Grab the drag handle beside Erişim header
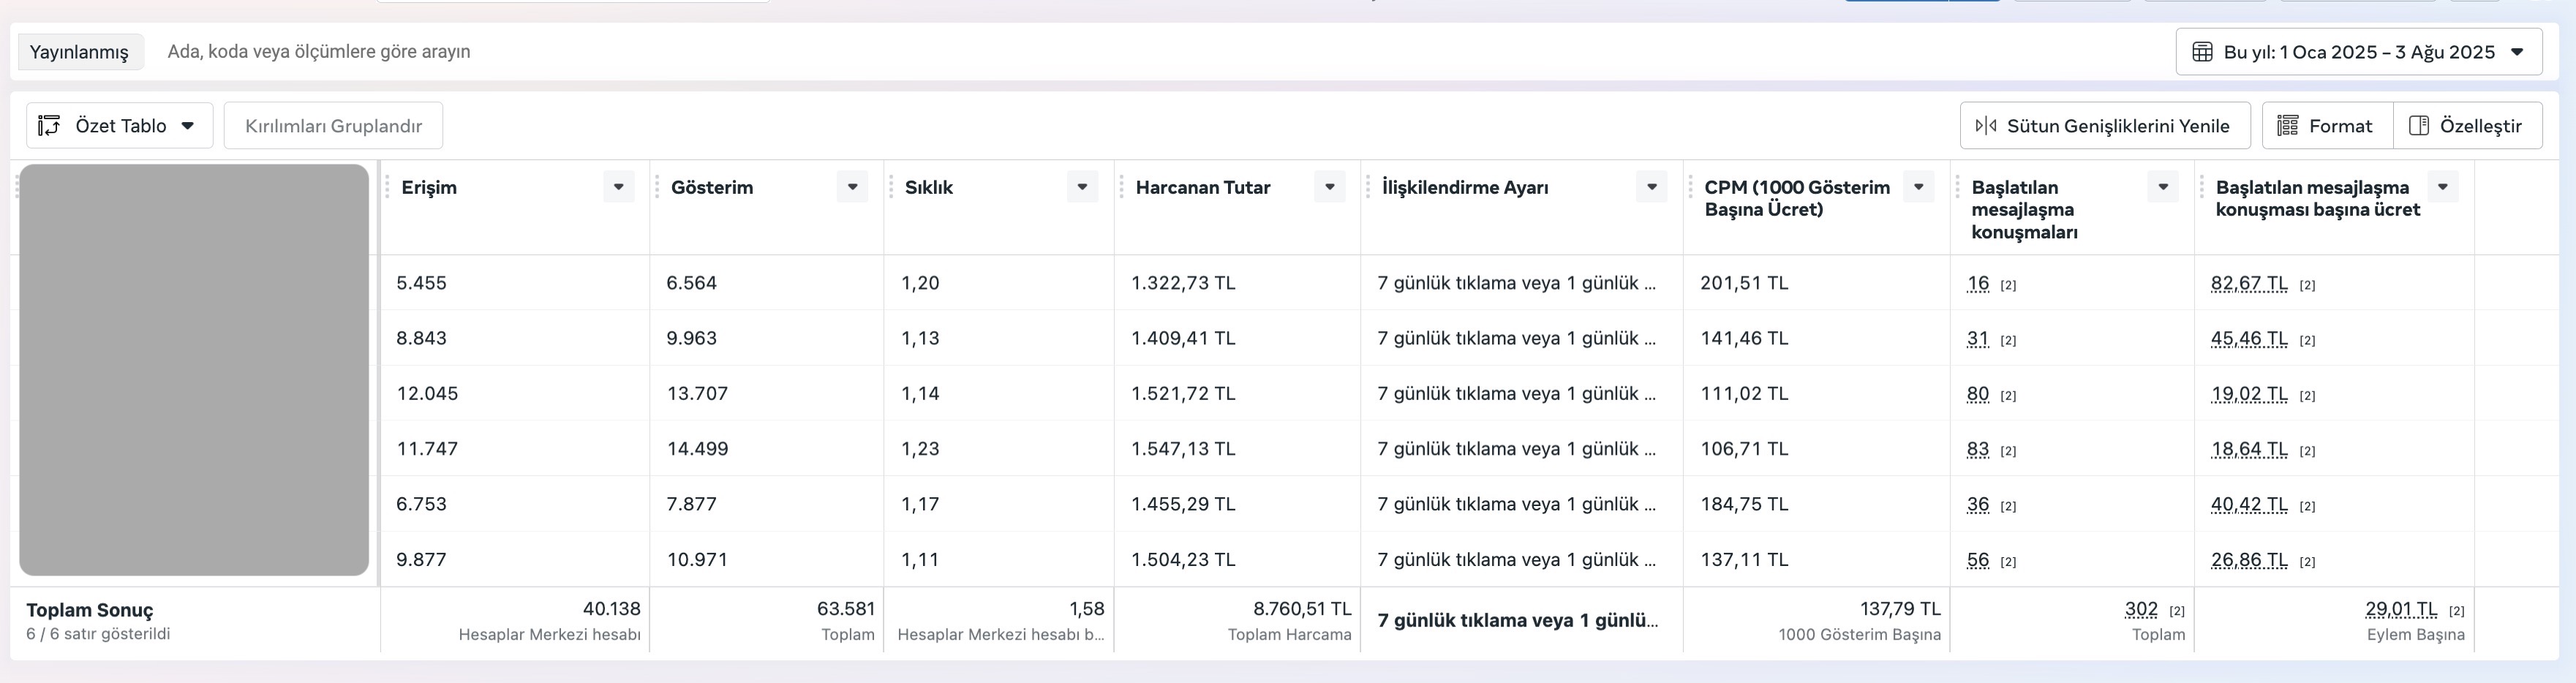 (x=388, y=187)
